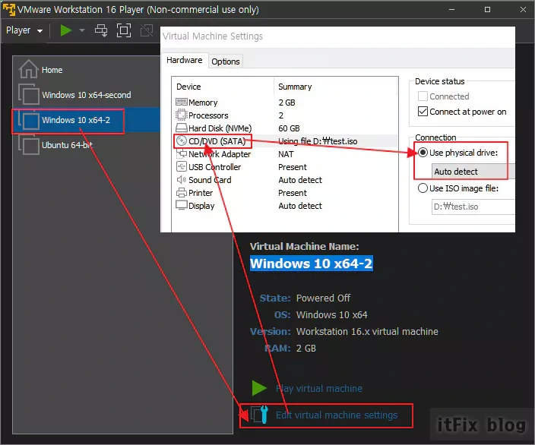Screen dimensions: 535x445
Task: Toggle the Connected checkbox
Action: (423, 96)
